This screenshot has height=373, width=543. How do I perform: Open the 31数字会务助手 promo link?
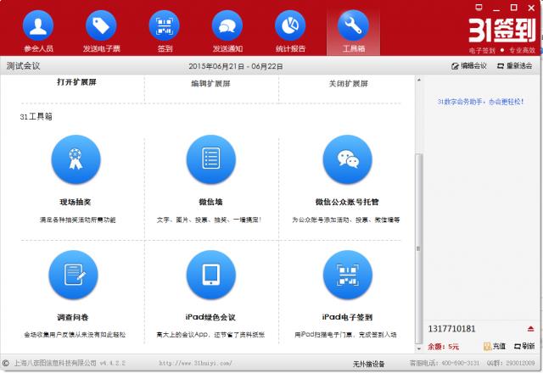(x=480, y=102)
